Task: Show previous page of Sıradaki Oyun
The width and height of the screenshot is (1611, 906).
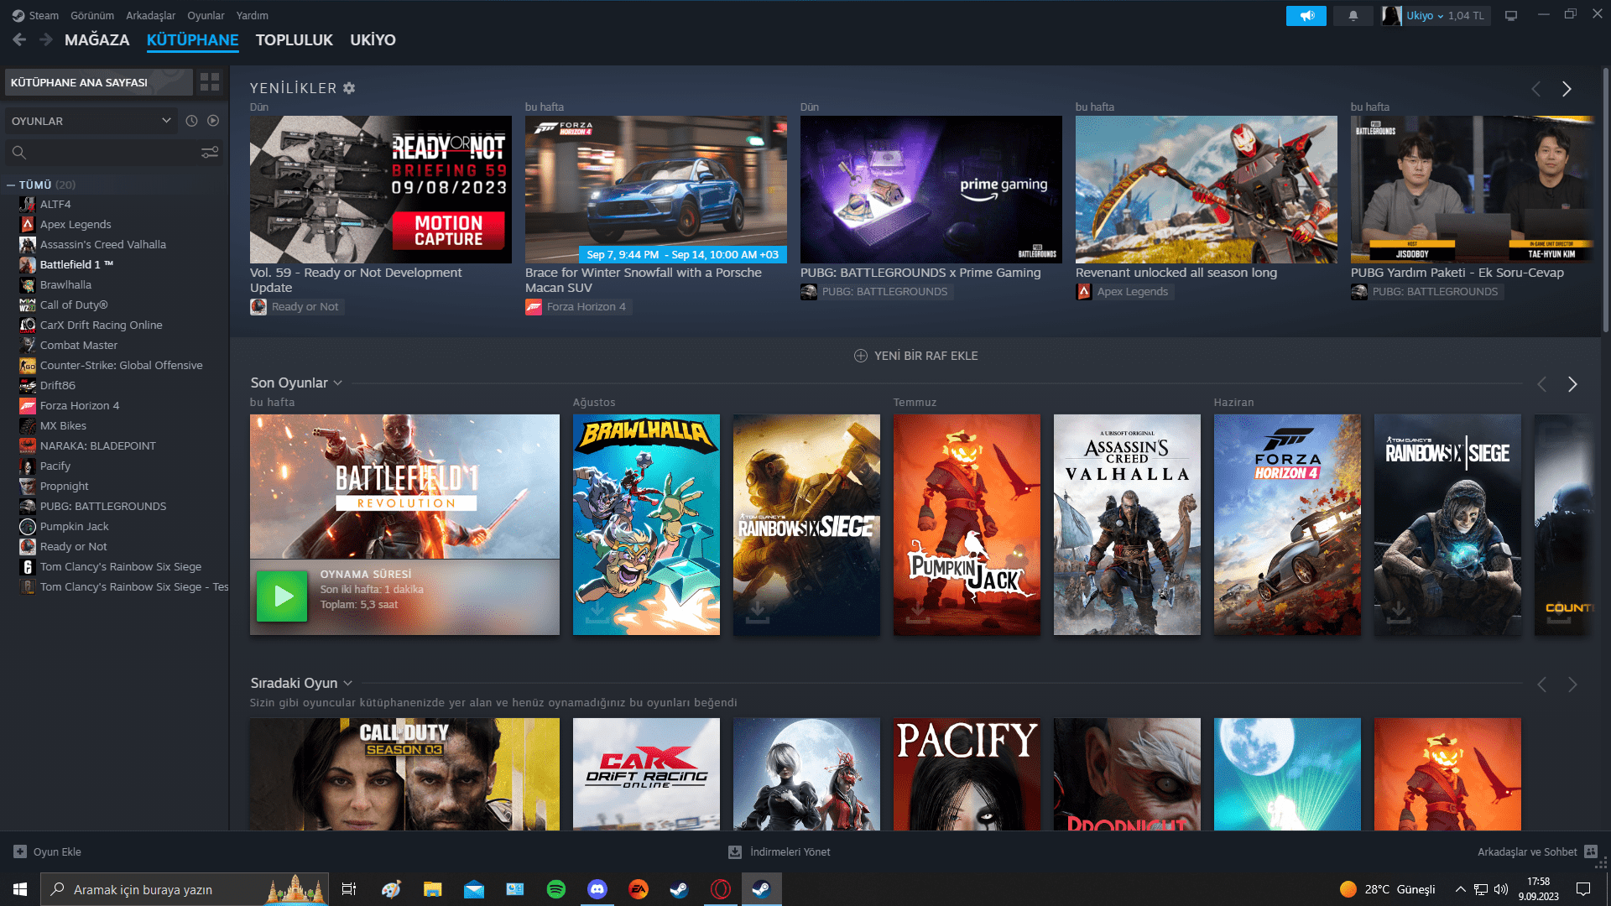Action: [x=1541, y=685]
